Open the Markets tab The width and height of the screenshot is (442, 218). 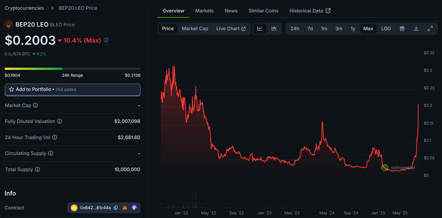[x=204, y=11]
